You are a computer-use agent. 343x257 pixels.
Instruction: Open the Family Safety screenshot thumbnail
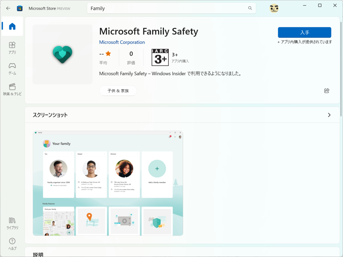(108, 183)
